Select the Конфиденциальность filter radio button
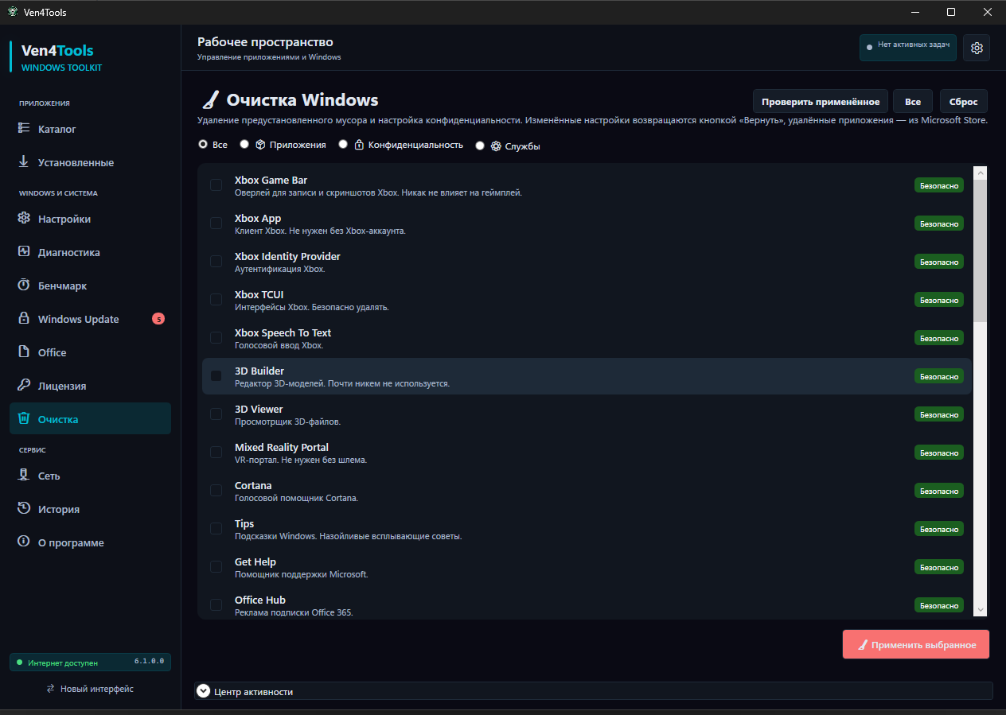This screenshot has width=1006, height=715. coord(343,145)
